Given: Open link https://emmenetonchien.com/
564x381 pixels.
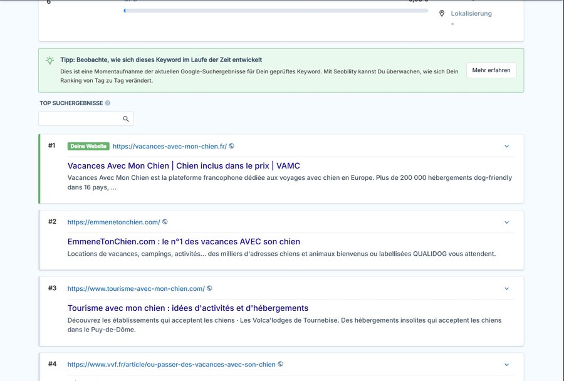Looking at the screenshot, I should click(x=113, y=222).
